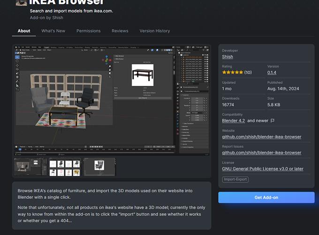This screenshot has height=235, width=319.
Task: Click the Import-Export tag
Action: pyautogui.click(x=235, y=180)
